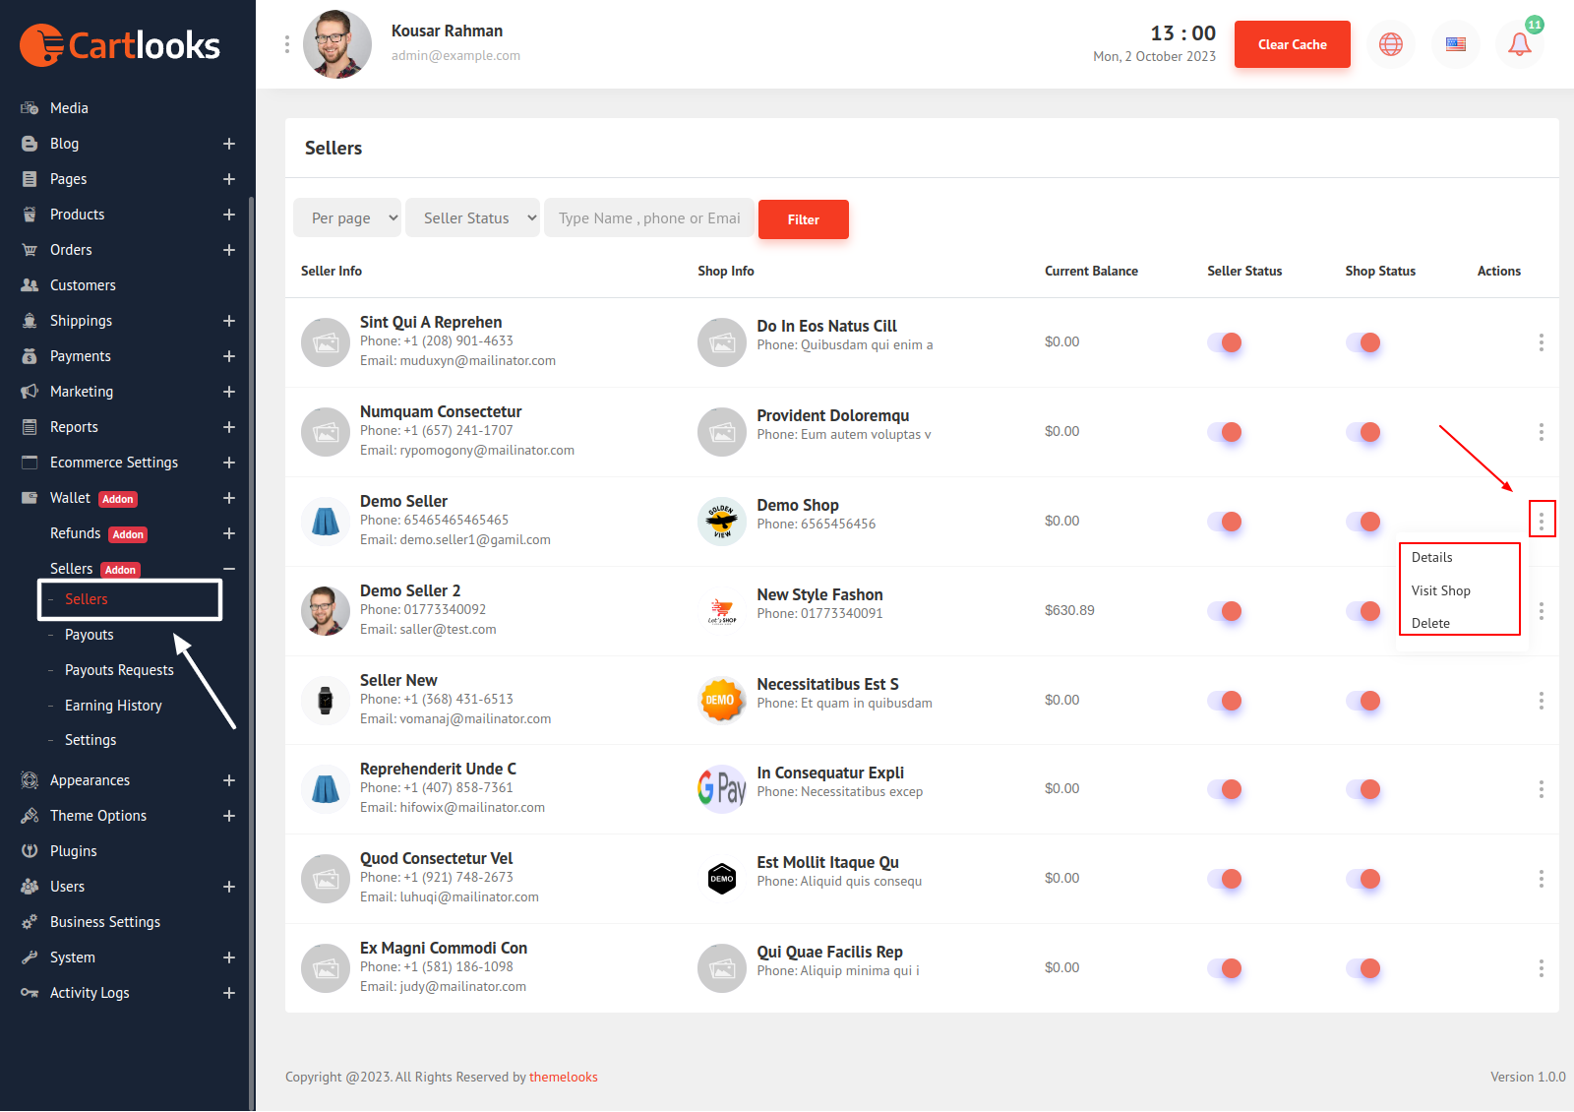This screenshot has height=1112, width=1574.
Task: Click the three-dot icon beside profile photo
Action: [x=287, y=44]
